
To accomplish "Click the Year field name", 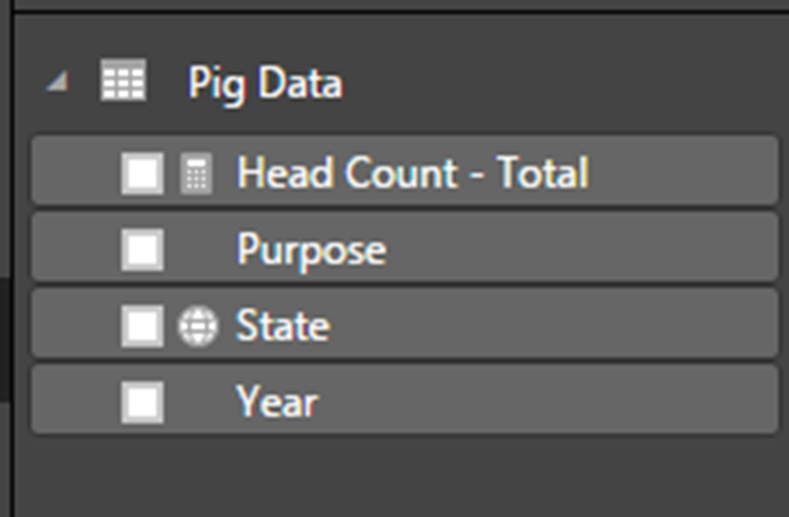I will pyautogui.click(x=277, y=402).
